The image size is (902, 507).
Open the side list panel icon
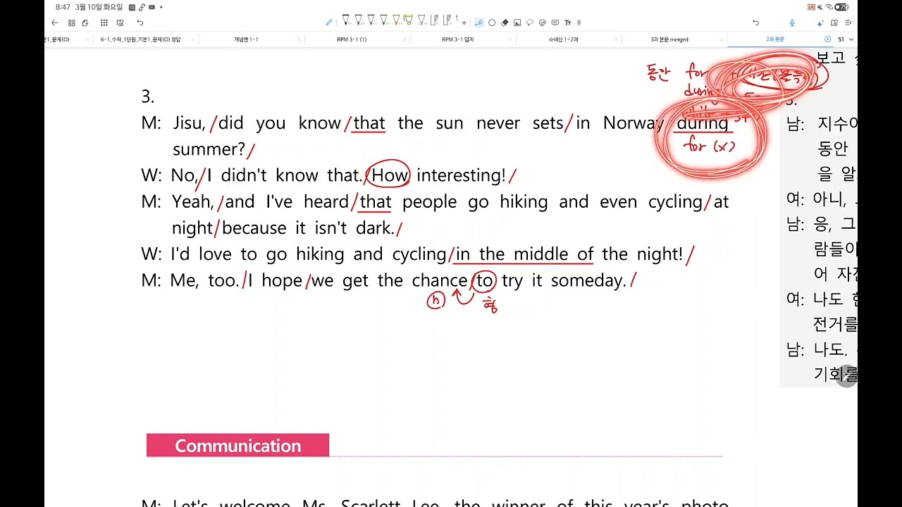tap(848, 23)
